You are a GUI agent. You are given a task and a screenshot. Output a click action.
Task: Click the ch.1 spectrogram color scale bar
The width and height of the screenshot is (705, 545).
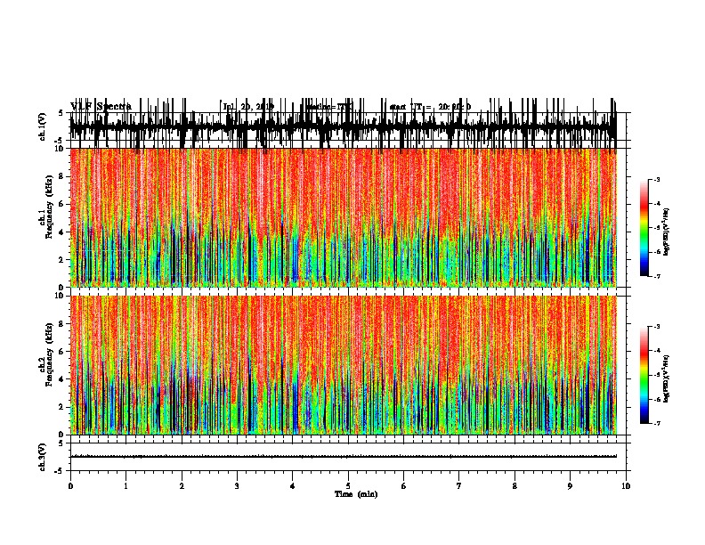point(644,228)
